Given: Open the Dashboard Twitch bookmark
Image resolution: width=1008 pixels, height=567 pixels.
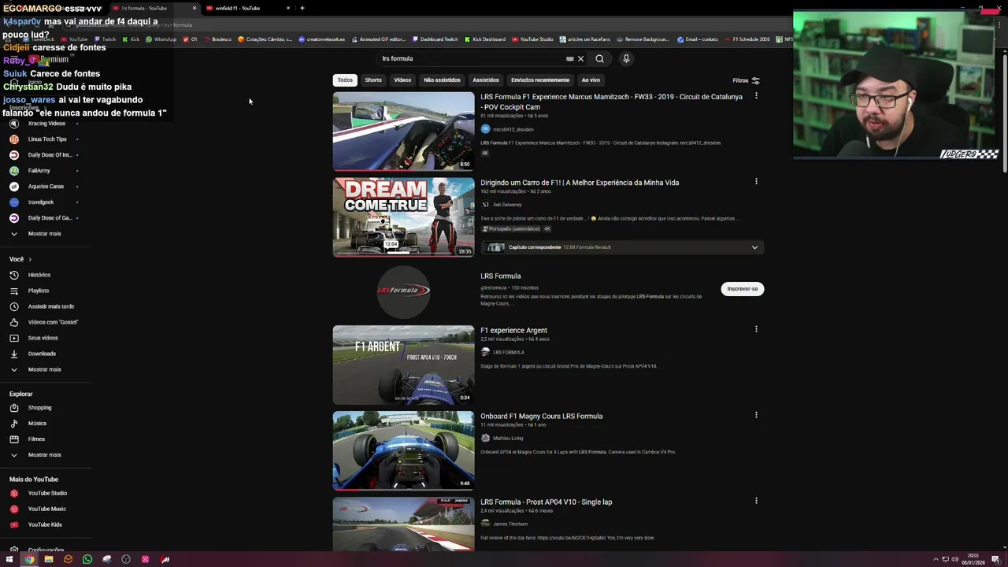Looking at the screenshot, I should 435,39.
